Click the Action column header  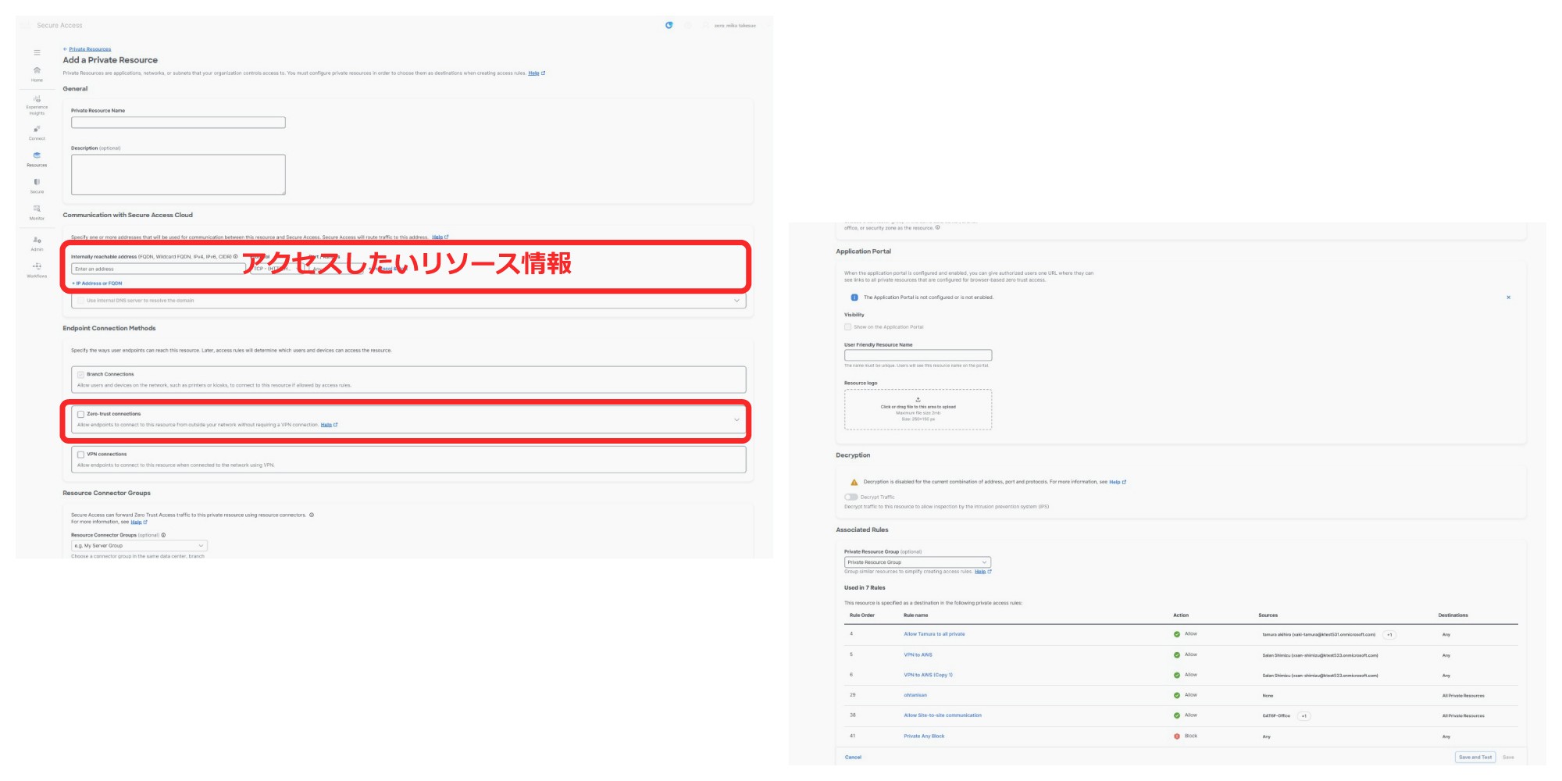[x=1181, y=615]
